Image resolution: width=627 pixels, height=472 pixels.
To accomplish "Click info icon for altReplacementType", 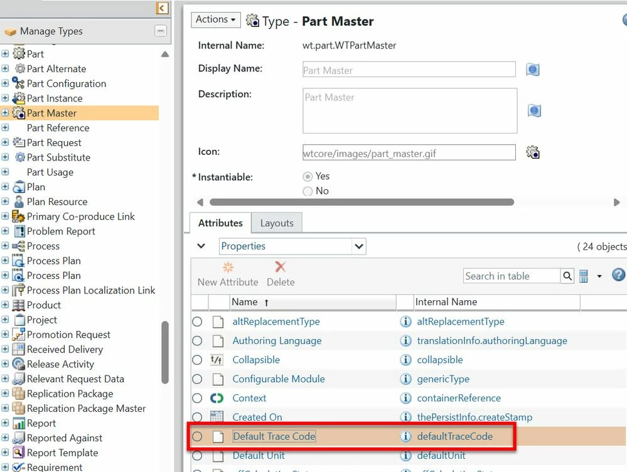I will point(405,322).
